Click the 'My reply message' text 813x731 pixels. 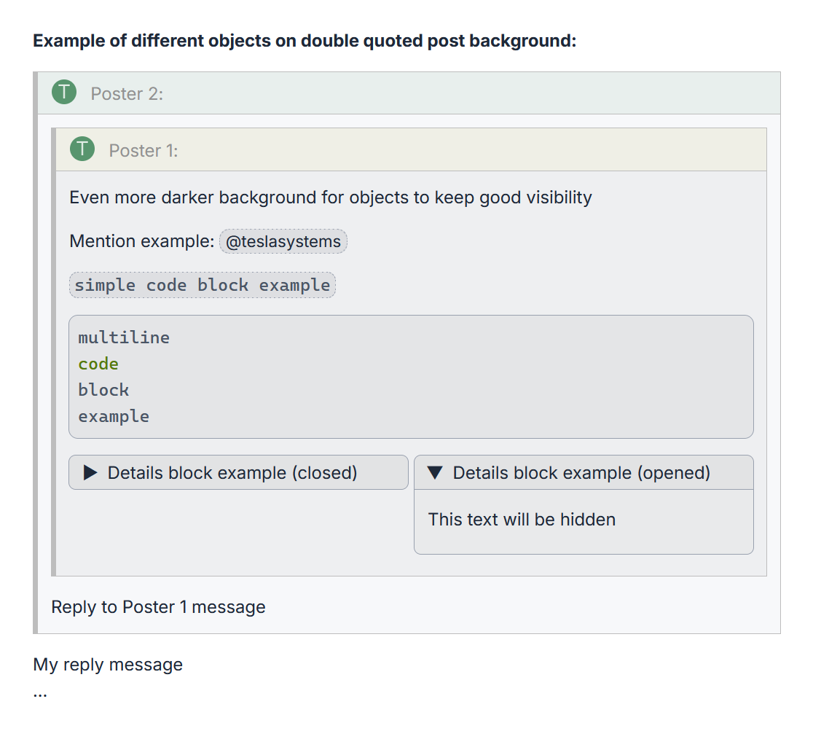[108, 665]
